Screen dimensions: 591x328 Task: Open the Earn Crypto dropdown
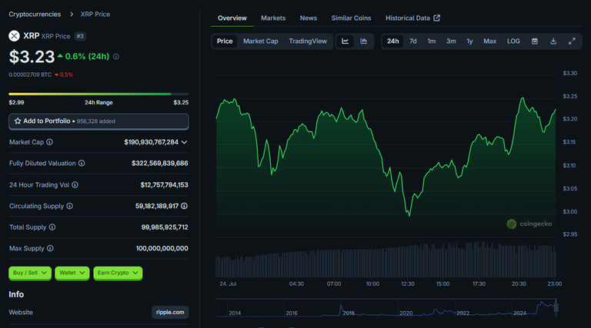118,273
